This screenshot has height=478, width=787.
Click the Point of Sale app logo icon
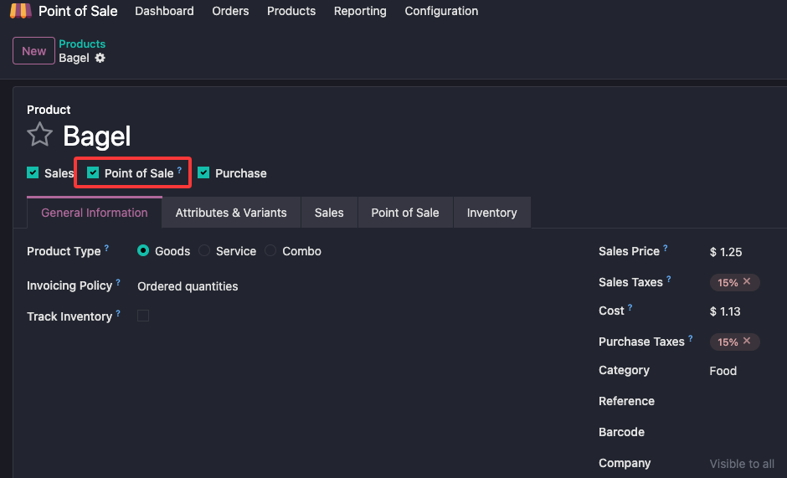coord(20,11)
